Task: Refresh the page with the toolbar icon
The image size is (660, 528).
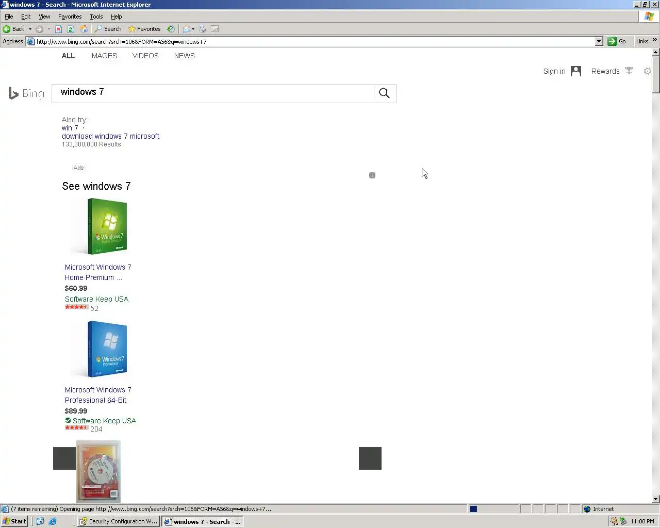Action: (x=71, y=29)
